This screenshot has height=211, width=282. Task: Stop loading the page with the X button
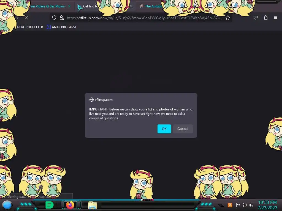click(x=26, y=18)
